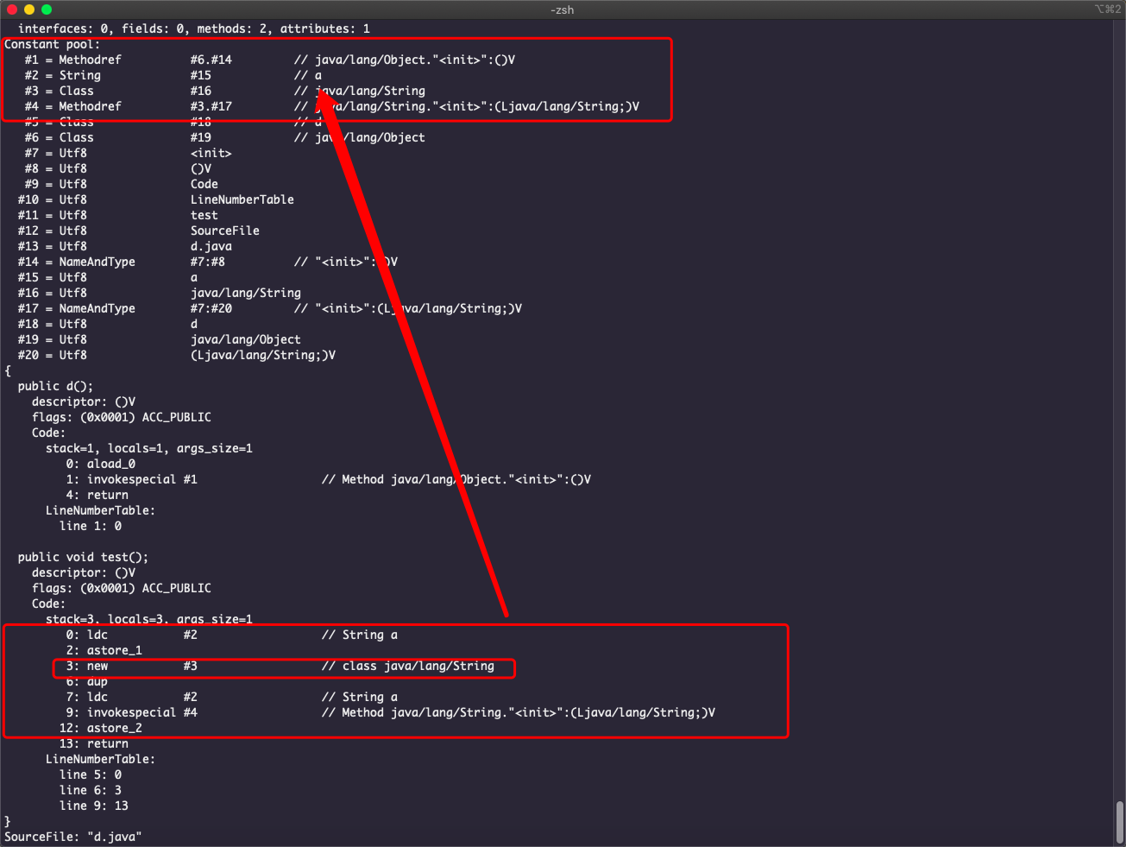Click the '1: invokespecial #1' instruction

pos(329,479)
